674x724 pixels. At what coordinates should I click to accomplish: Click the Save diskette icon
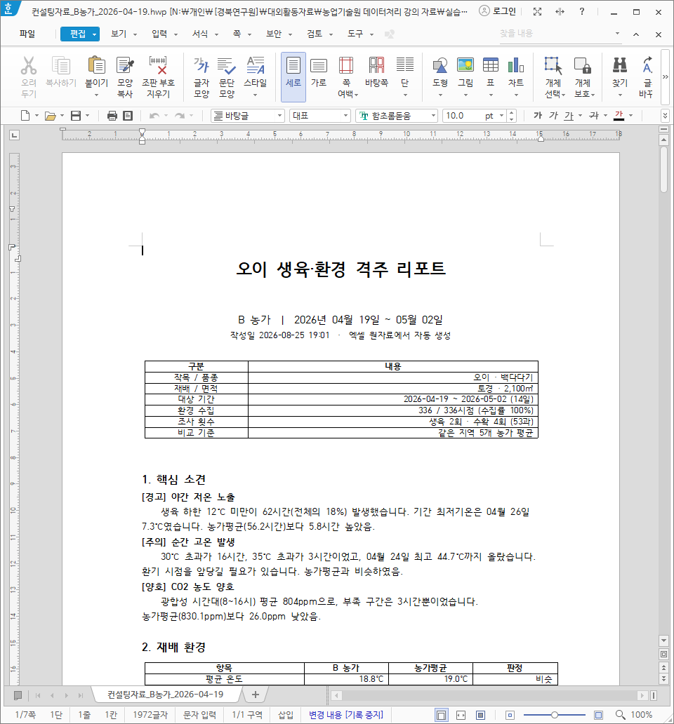click(x=76, y=116)
